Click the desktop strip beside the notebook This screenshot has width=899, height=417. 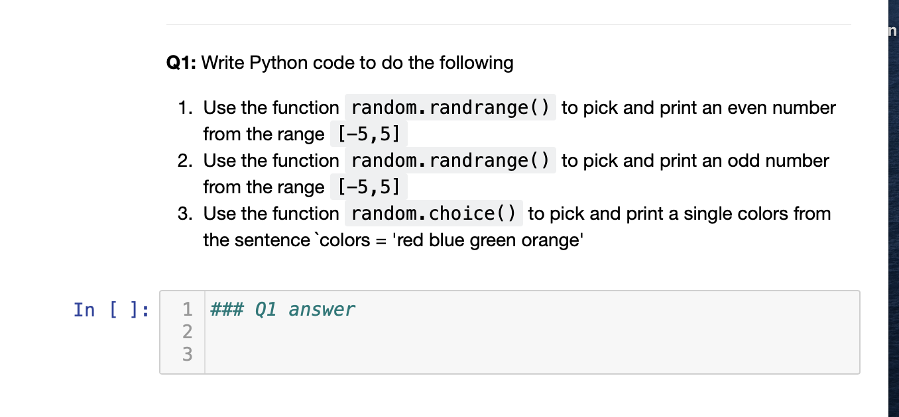click(894, 208)
